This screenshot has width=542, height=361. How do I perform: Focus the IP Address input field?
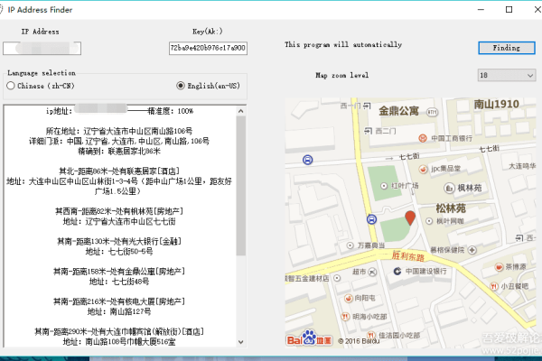coord(42,49)
